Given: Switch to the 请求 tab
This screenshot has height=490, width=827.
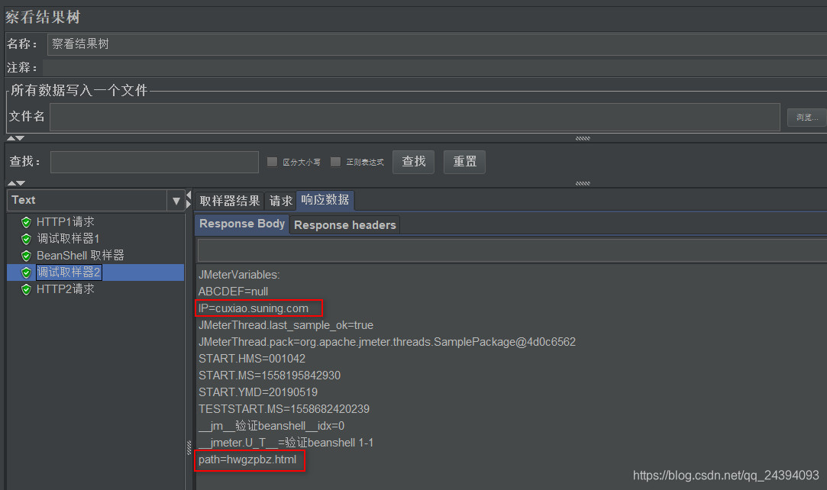Looking at the screenshot, I should (280, 201).
